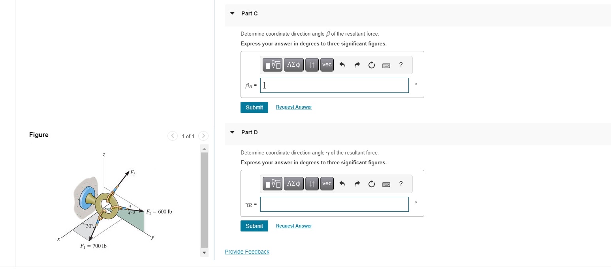
Task: Reset the Part C answer with circular arrow
Action: pyautogui.click(x=371, y=65)
